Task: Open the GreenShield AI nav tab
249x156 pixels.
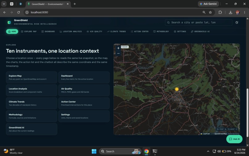Action: 200,32
